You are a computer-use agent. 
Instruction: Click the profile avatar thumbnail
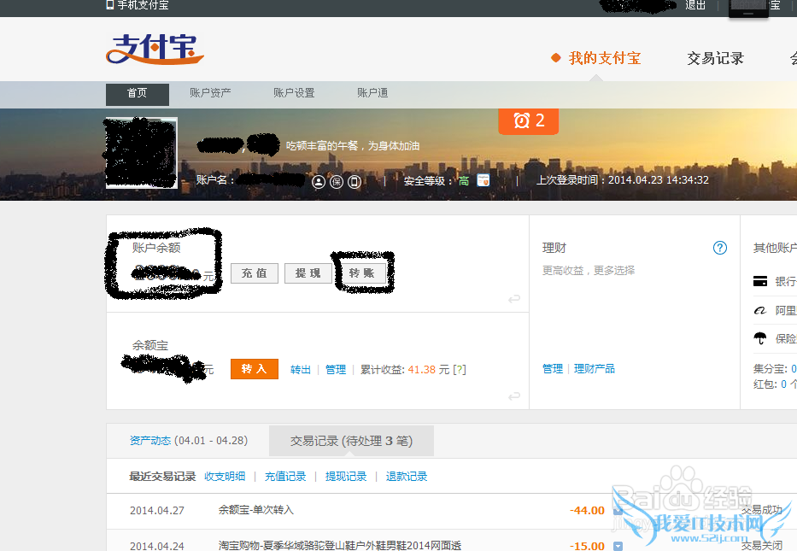141,153
